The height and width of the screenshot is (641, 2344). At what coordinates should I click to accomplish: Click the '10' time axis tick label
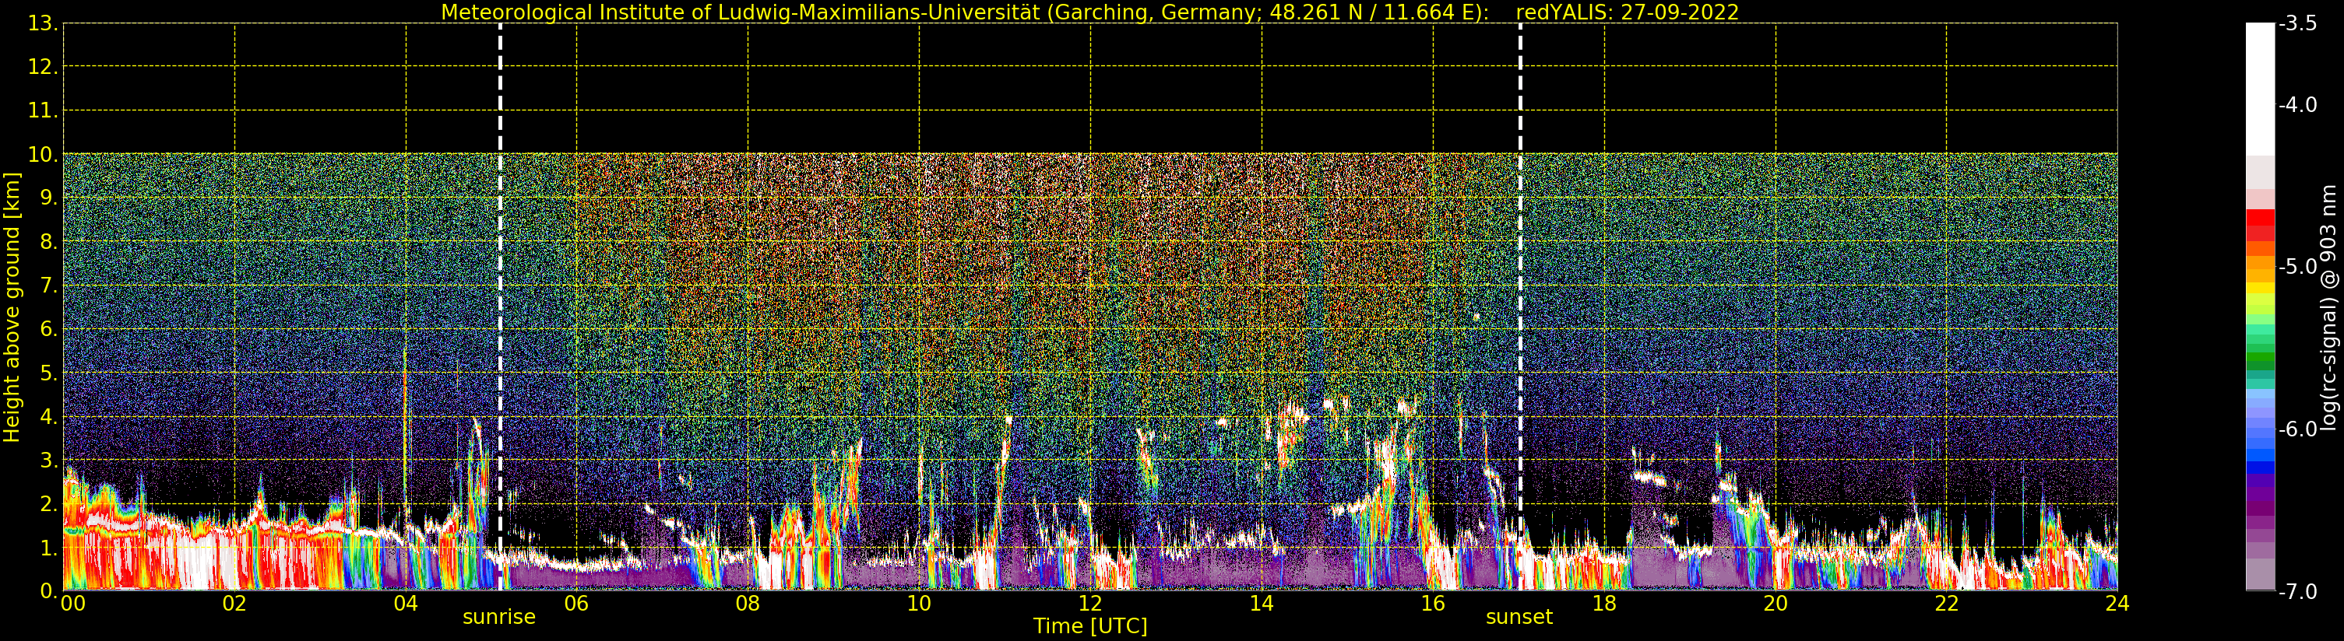coord(919,604)
